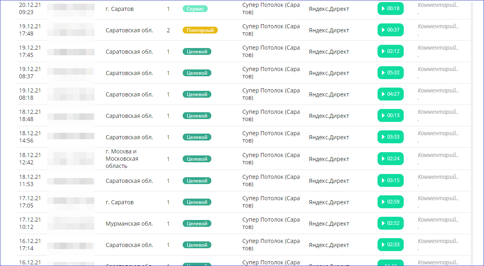The width and height of the screenshot is (484, 266).
Task: Edit comment for the 20.12.21 09:23 call
Action: click(x=438, y=5)
